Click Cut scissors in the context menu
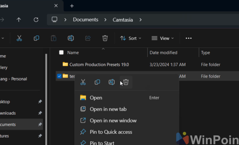239x145 pixels. tap(83, 82)
